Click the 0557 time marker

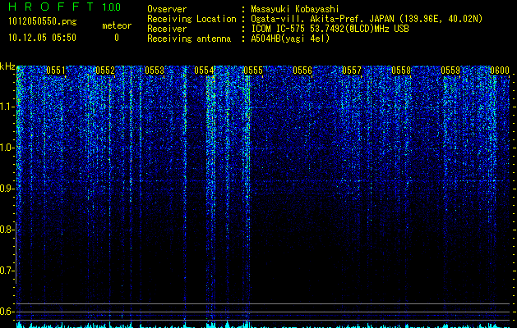tap(352, 71)
